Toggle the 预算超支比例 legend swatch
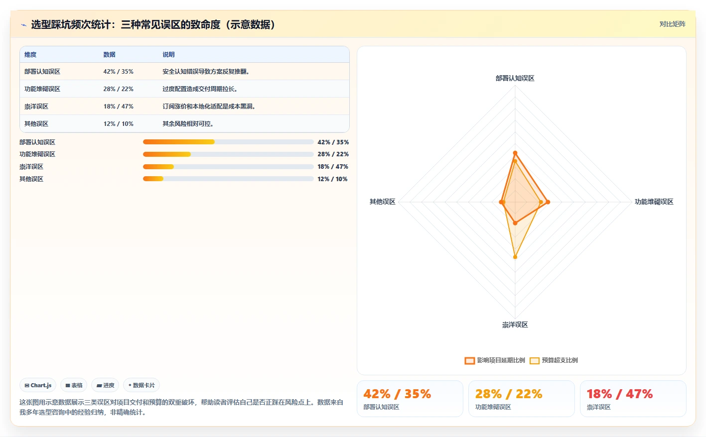The width and height of the screenshot is (706, 437). 534,360
